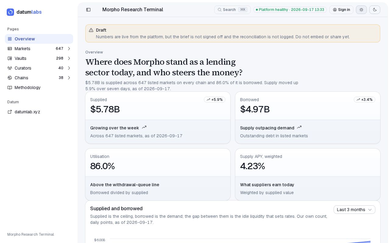Click the trend arrow beside Supply outpacing demand

[299, 127]
